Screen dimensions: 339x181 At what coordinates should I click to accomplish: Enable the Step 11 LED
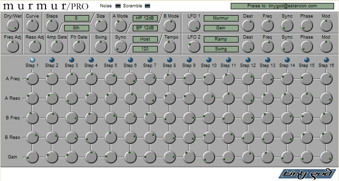pos(228,60)
